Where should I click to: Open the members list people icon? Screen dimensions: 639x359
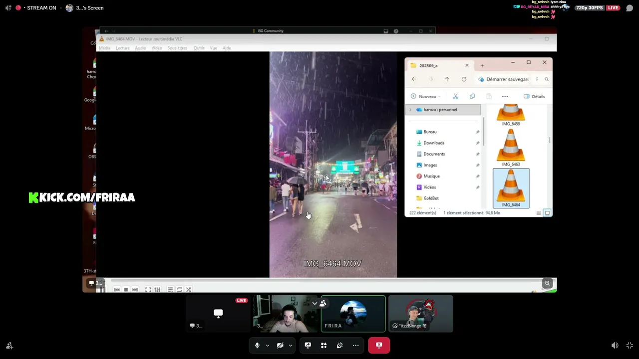tap(323, 303)
